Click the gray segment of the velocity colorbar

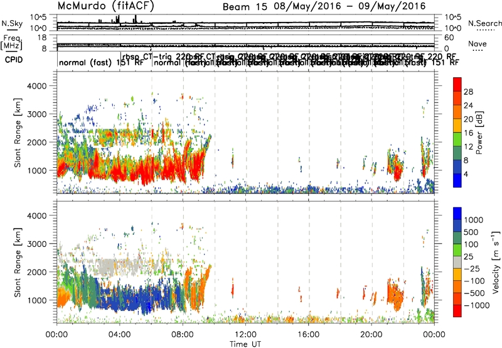[x=457, y=262]
